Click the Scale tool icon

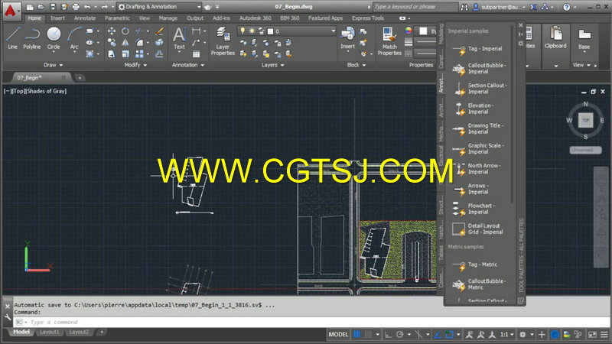point(125,54)
